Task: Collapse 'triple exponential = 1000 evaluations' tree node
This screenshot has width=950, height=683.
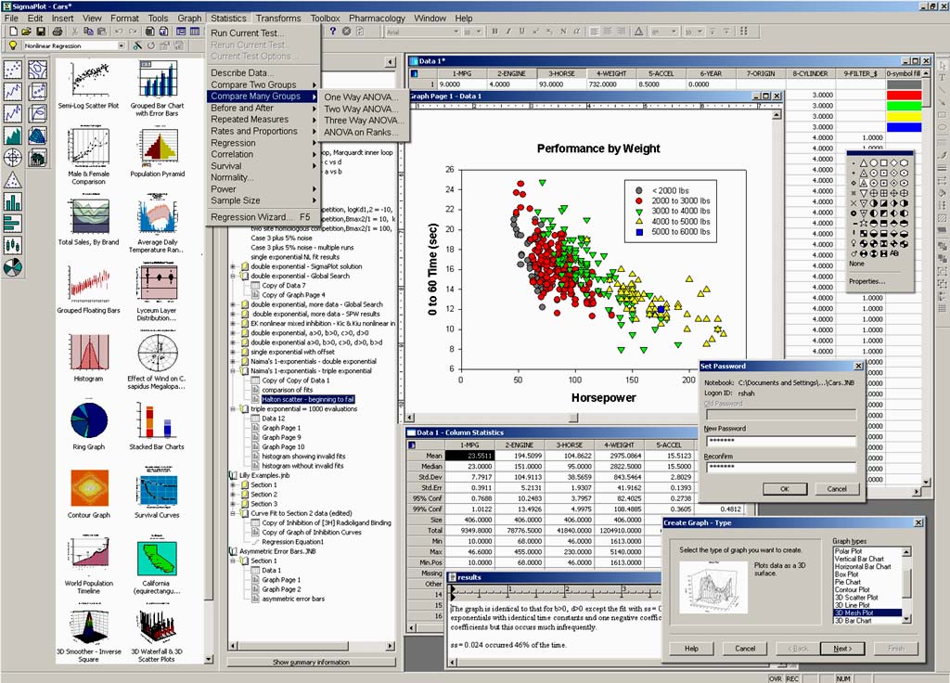Action: (234, 408)
